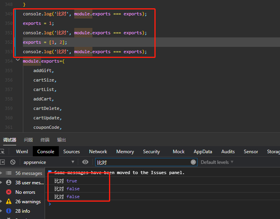This screenshot has height=219, width=280.
Task: Click 'addGift,' in the exports object
Action: [x=43, y=71]
